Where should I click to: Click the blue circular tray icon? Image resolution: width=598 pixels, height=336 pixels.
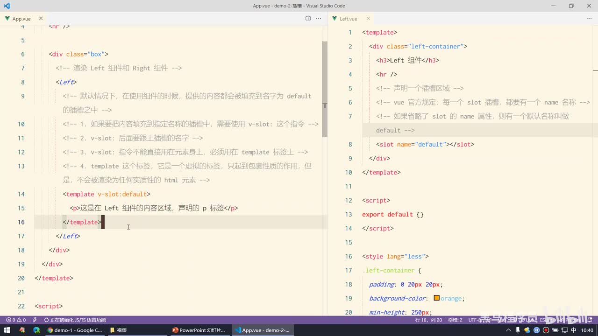click(536, 330)
